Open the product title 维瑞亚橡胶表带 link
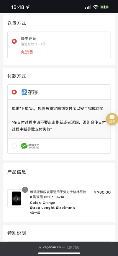 (58, 194)
